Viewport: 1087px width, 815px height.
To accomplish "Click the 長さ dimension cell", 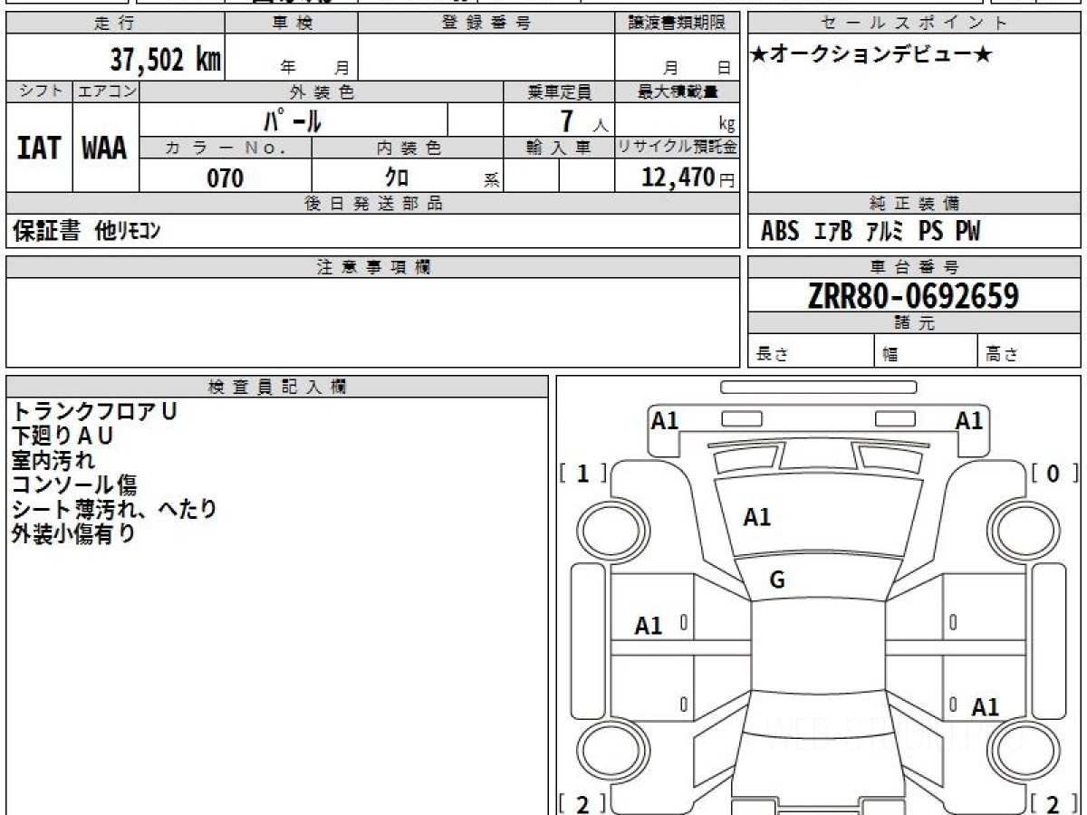I will coord(811,351).
